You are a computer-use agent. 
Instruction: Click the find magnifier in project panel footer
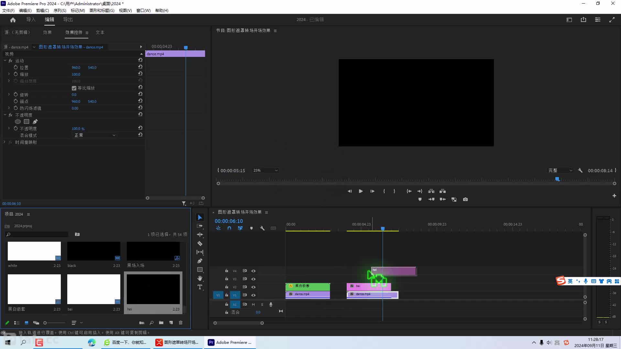click(x=152, y=323)
